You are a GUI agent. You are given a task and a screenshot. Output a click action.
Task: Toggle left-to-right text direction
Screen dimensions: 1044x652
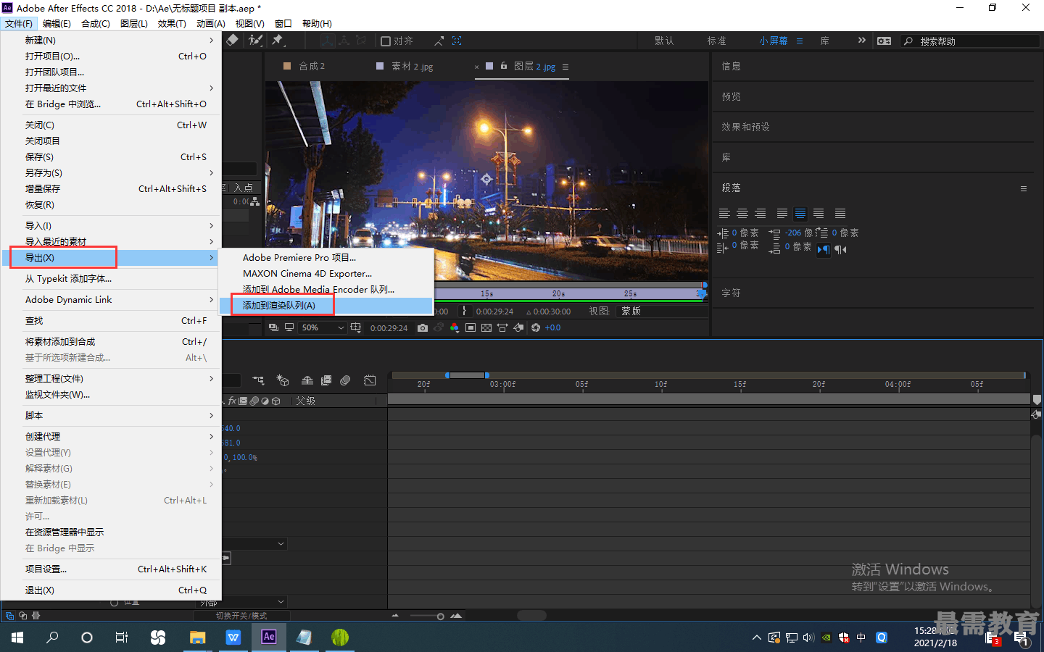(823, 250)
